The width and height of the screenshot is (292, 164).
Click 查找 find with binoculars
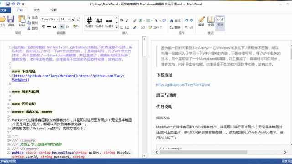tap(175, 20)
